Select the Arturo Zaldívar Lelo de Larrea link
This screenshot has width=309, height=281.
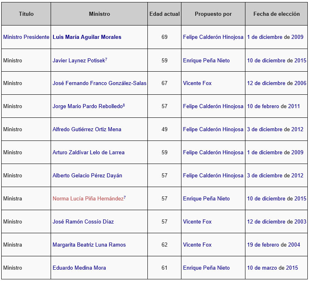[x=88, y=153]
